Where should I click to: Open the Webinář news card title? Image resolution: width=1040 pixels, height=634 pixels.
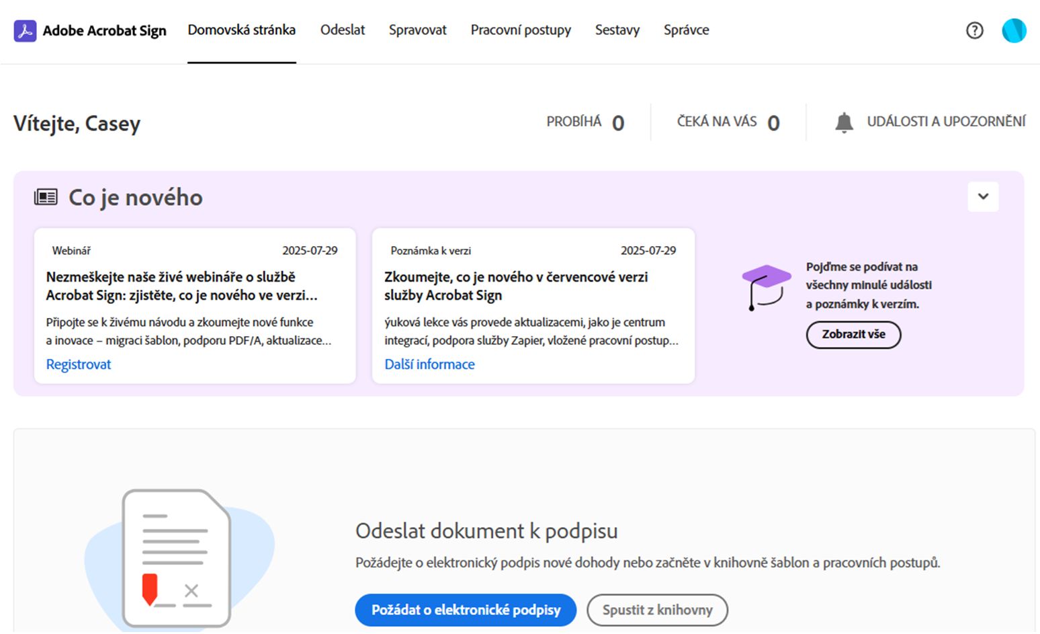pos(181,286)
